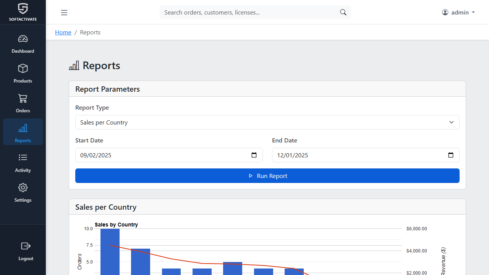Open Activity via list icon
Screen dimensions: 489x275
click(x=23, y=158)
